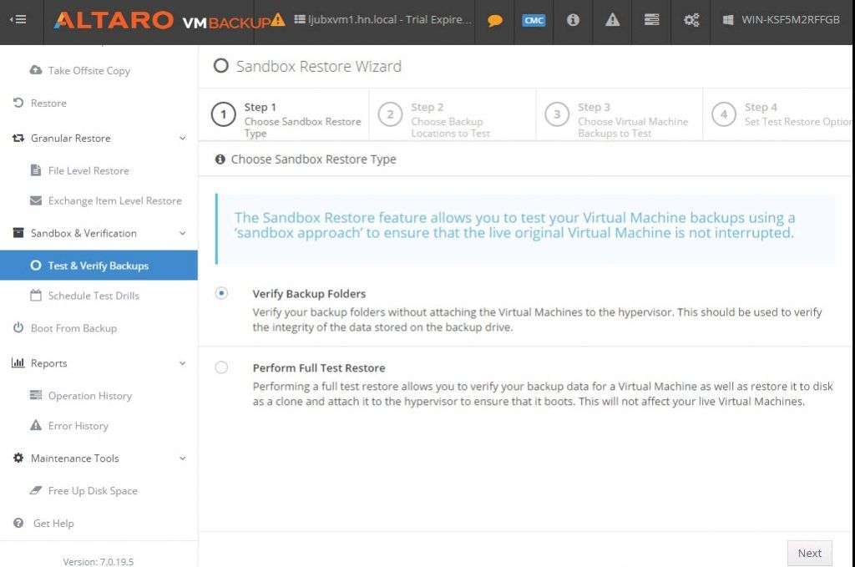Viewport: 855px width, 567px height.
Task: Open Operation History link
Action: pos(90,396)
